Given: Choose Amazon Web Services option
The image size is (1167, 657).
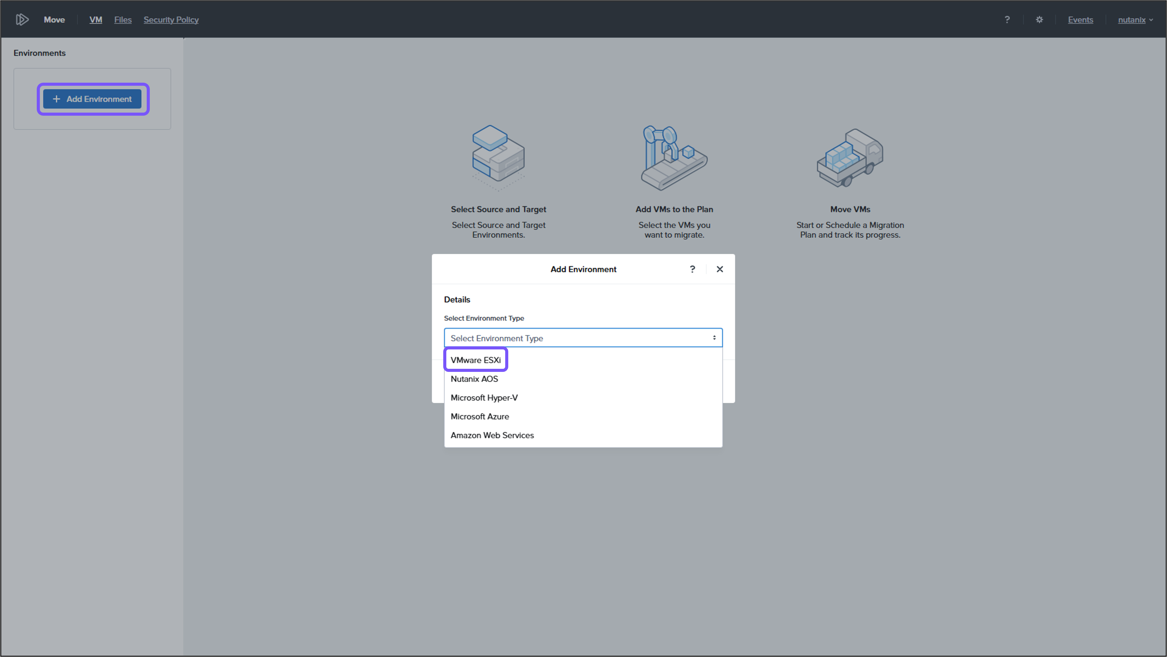Looking at the screenshot, I should click(492, 435).
